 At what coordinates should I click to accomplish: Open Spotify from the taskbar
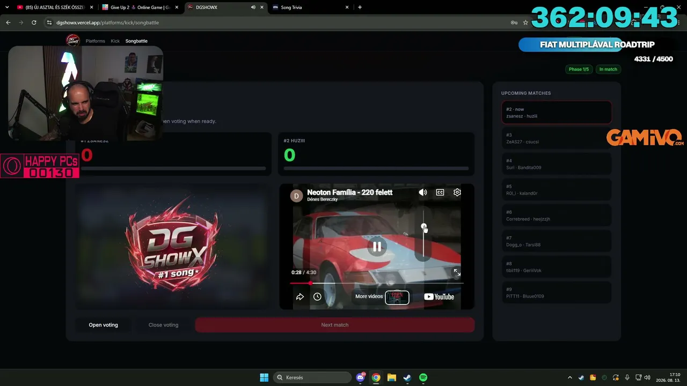tap(423, 377)
